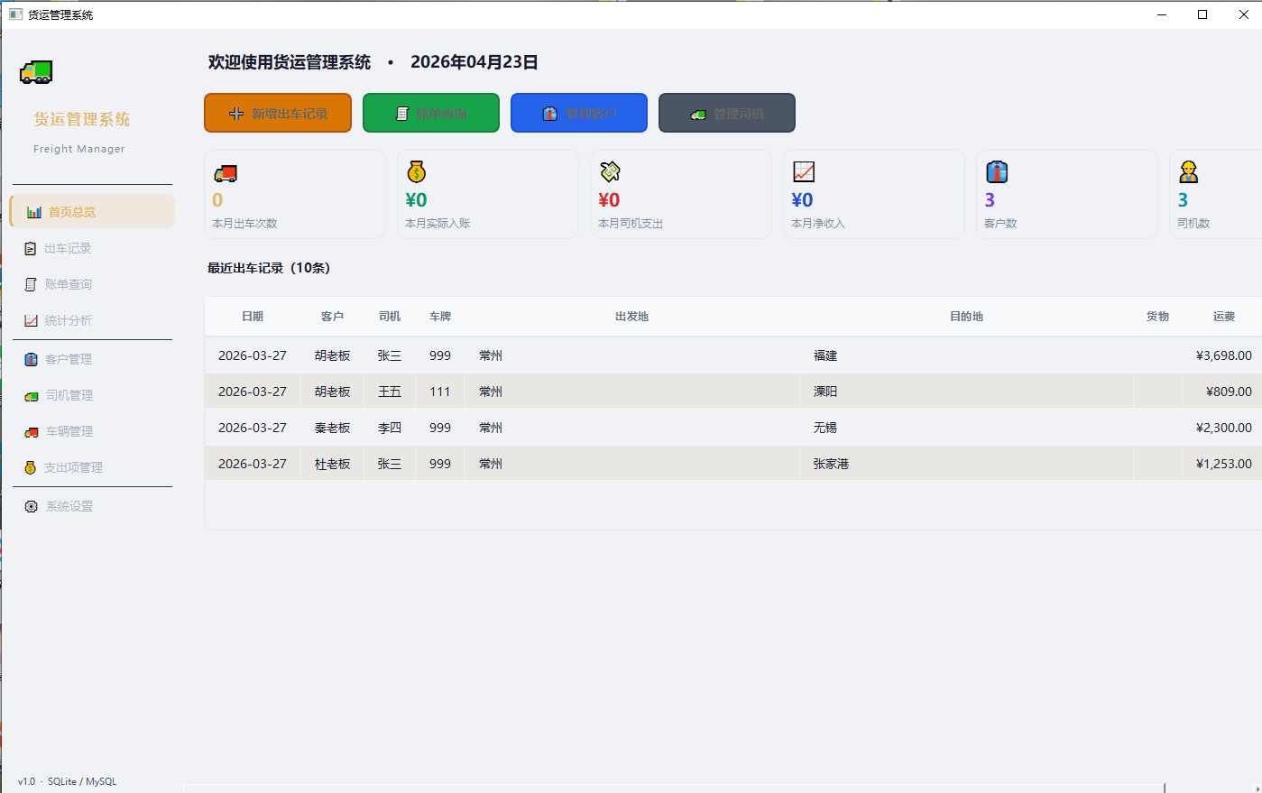Click the money bag icon beside 支出项管理
The width and height of the screenshot is (1262, 793).
31,467
